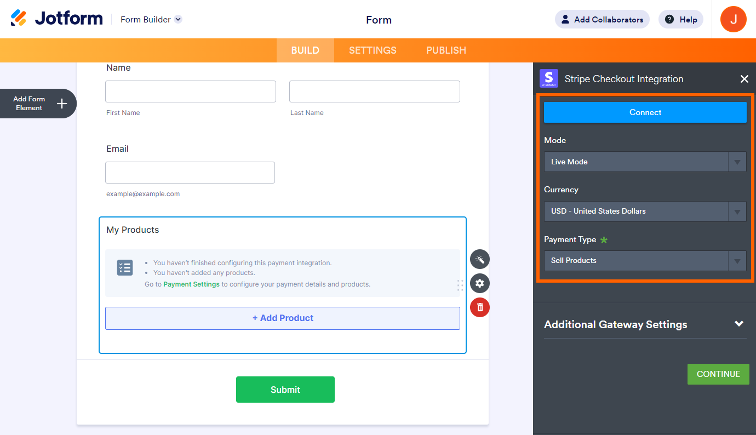The width and height of the screenshot is (756, 435).
Task: Open the Payment Type dropdown
Action: point(645,261)
